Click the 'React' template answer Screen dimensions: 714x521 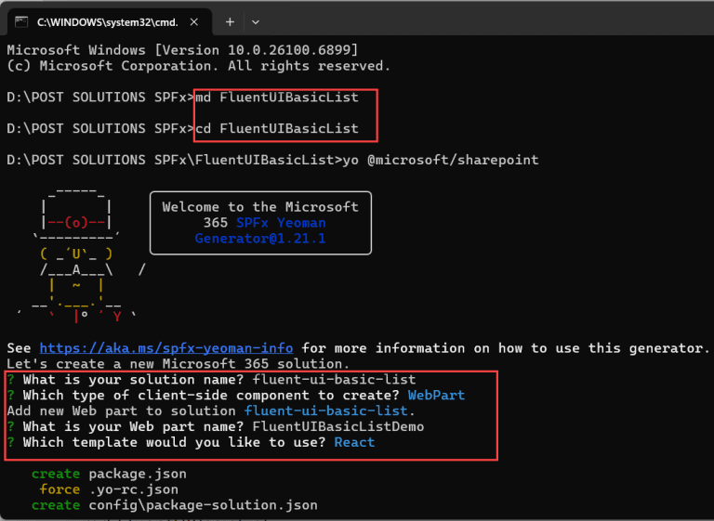(x=354, y=442)
